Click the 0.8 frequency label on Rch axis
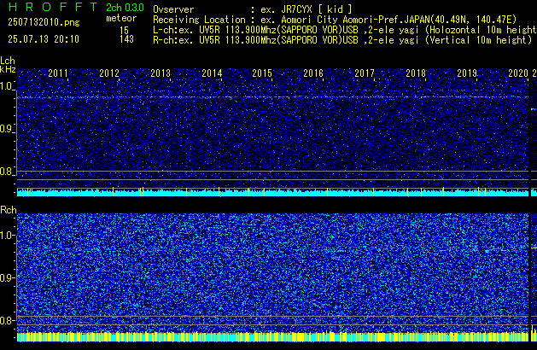The image size is (537, 350). (x=7, y=320)
